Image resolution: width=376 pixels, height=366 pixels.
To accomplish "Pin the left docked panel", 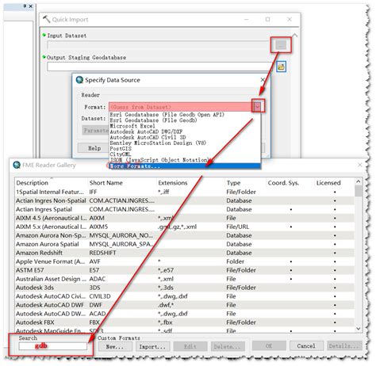I will pos(25,6).
